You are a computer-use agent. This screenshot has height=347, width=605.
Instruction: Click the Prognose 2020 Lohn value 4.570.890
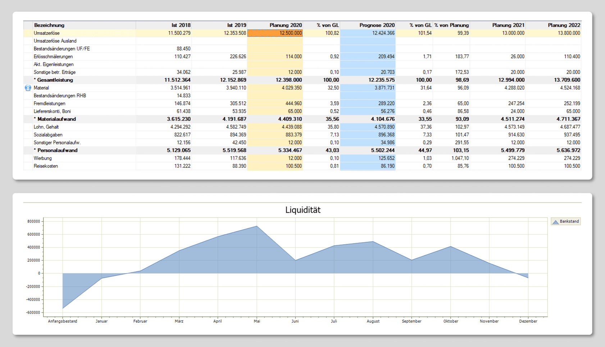pos(384,127)
